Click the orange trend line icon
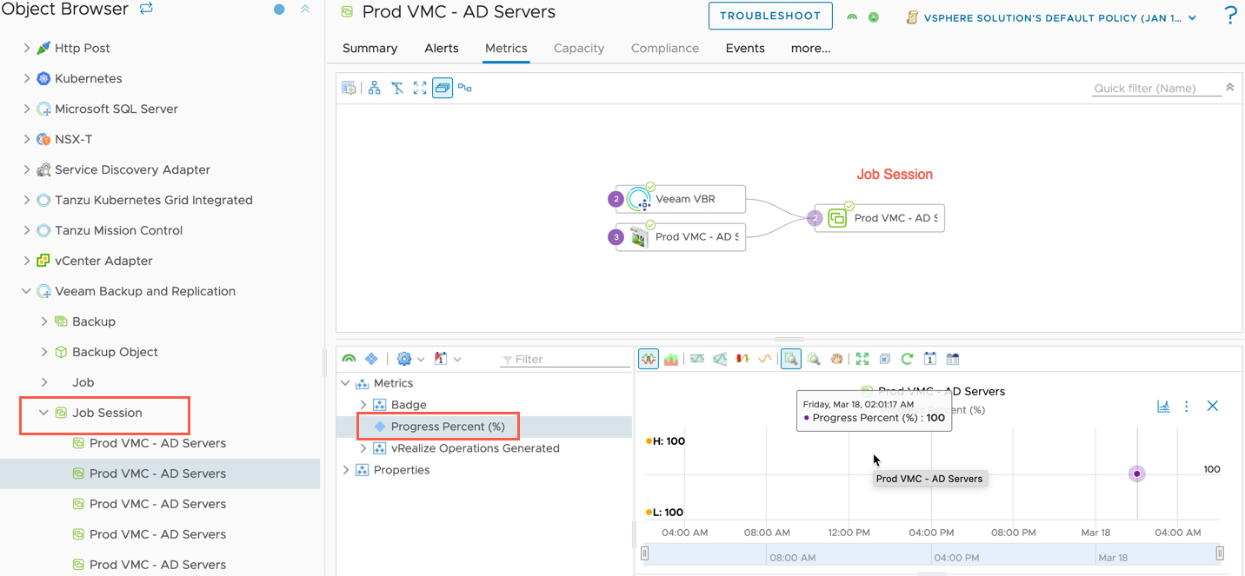This screenshot has height=576, width=1245. click(x=765, y=359)
